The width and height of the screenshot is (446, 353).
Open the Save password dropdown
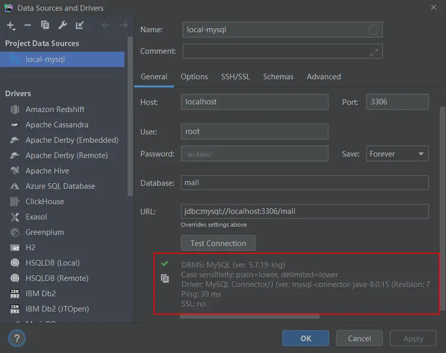pyautogui.click(x=397, y=154)
